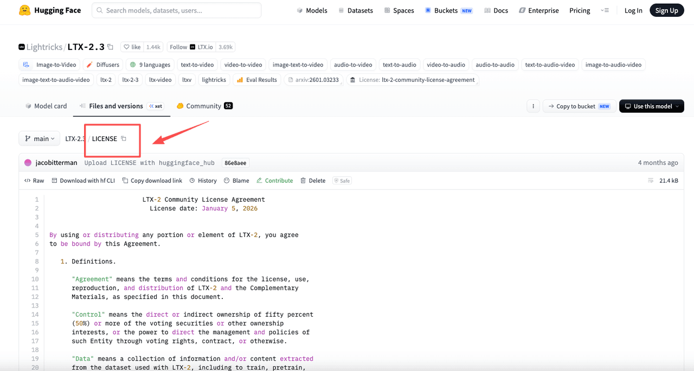
Task: Open the Enterprise nav item
Action: coord(538,10)
